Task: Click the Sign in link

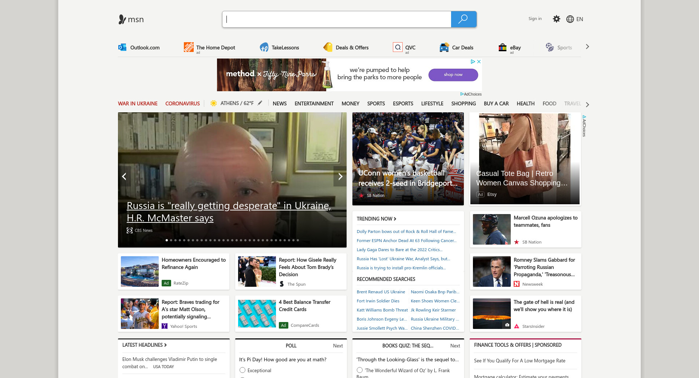Action: pos(535,19)
